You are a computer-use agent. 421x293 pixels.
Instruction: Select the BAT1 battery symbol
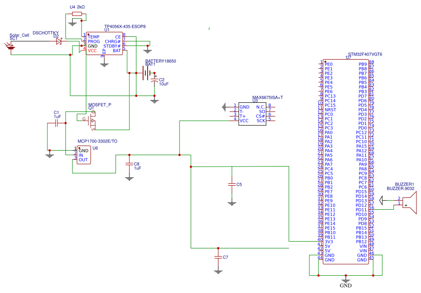pos(146,73)
